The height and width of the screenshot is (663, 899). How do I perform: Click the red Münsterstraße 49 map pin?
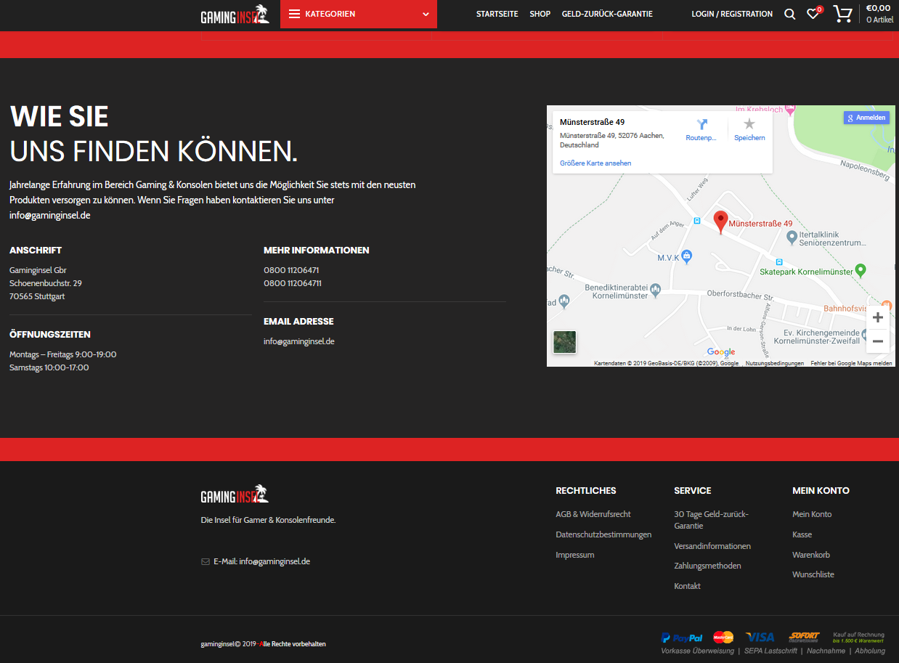tap(720, 221)
